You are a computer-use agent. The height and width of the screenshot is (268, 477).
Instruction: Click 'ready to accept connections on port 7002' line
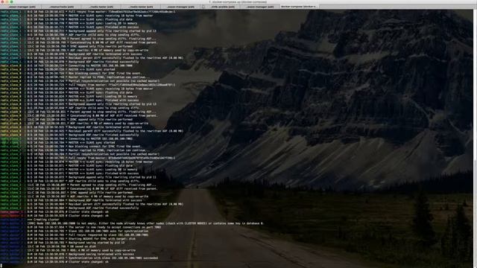coord(94,227)
